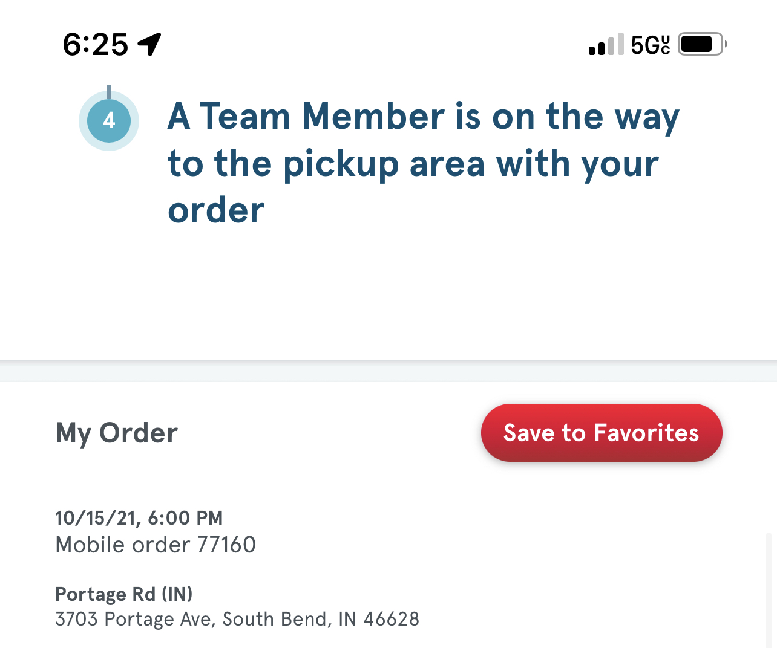Tap the progress line above step 4

[109, 91]
